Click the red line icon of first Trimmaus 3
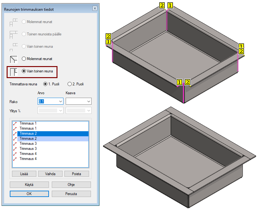The image size is (258, 209). [15, 144]
